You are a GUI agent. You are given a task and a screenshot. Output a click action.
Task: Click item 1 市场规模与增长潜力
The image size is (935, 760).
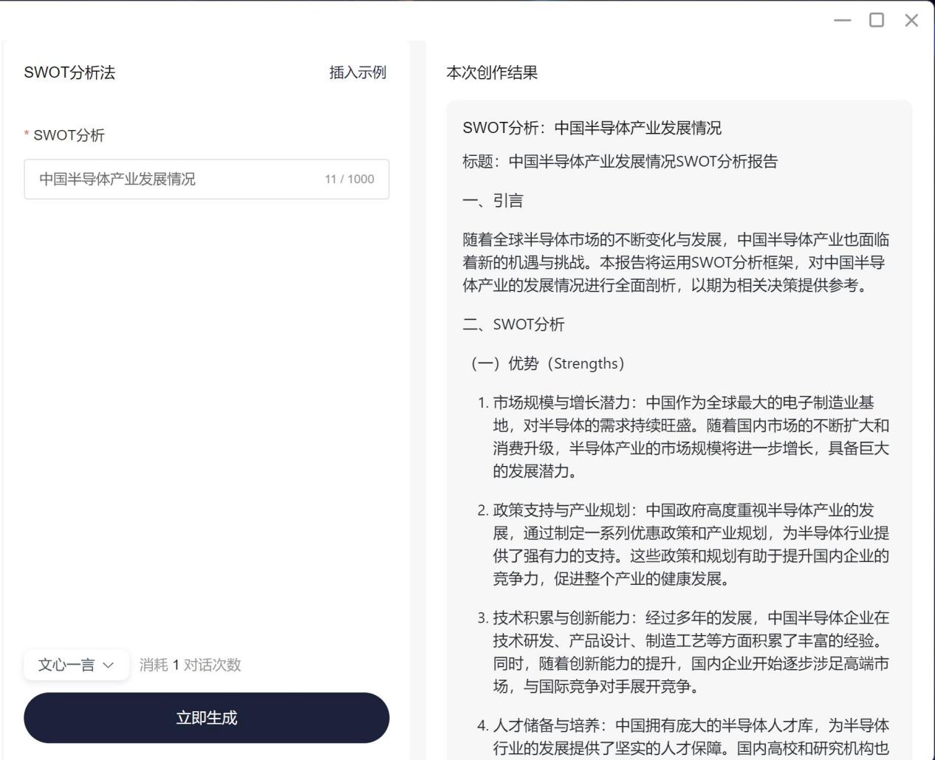[683, 437]
